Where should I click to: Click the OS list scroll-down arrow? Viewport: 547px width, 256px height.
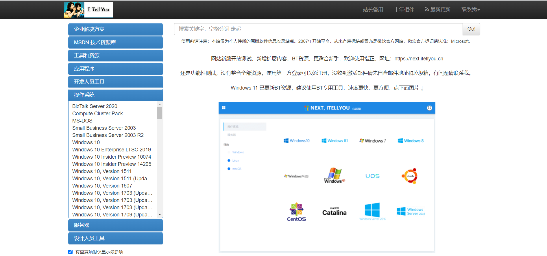pos(160,215)
